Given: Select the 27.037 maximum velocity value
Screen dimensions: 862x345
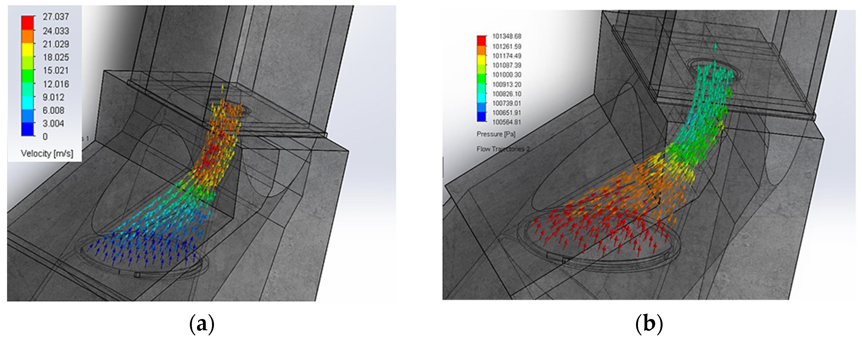Looking at the screenshot, I should coord(55,17).
